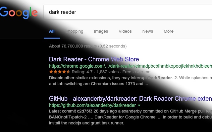Expand the More search options menu
Image resolution: width=212 pixels, height=132 pixels.
(169, 31)
